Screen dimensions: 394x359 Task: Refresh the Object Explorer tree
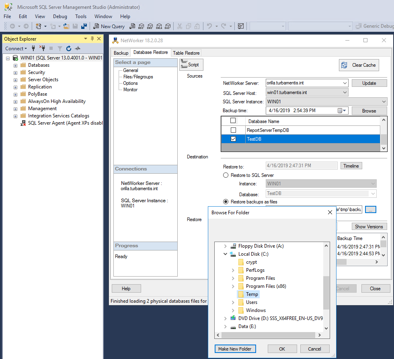click(69, 48)
